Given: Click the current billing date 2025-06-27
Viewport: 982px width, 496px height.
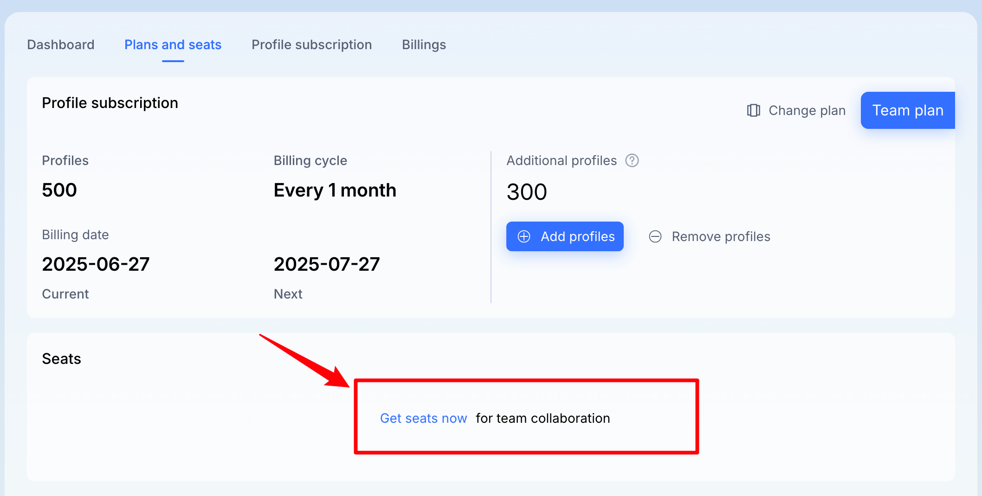Looking at the screenshot, I should 96,264.
